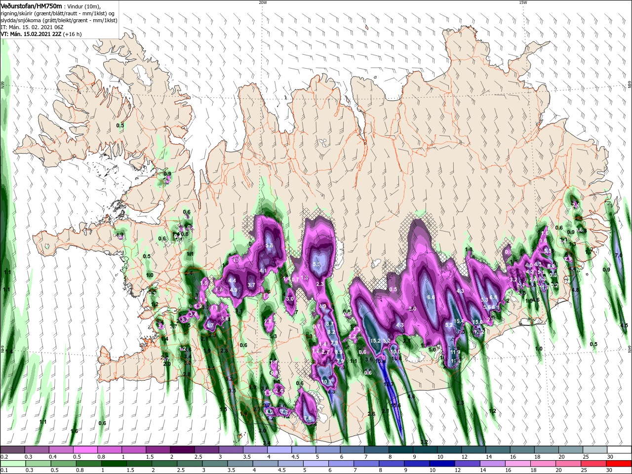The image size is (632, 474).
Task: Pick upper legend swatch between 0.2 and 0.3
Action: click(x=12, y=450)
